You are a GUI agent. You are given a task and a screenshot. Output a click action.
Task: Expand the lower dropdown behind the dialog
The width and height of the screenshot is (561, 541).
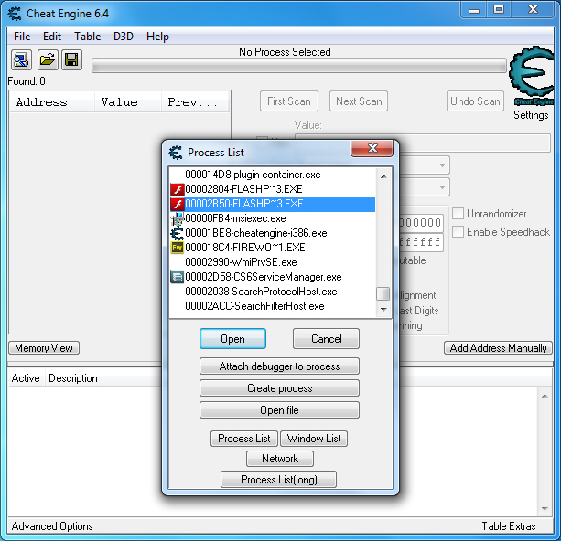442,187
